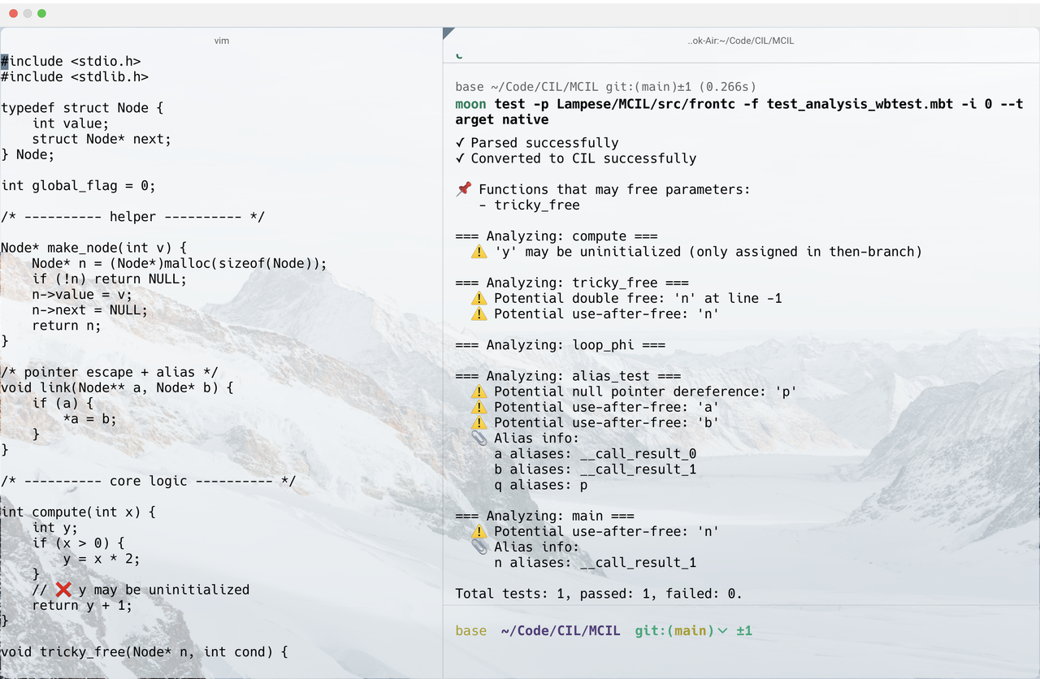Click the paperclip icon under alias_test's Alias info
Screen dimensions: 1040x679
tap(479, 439)
